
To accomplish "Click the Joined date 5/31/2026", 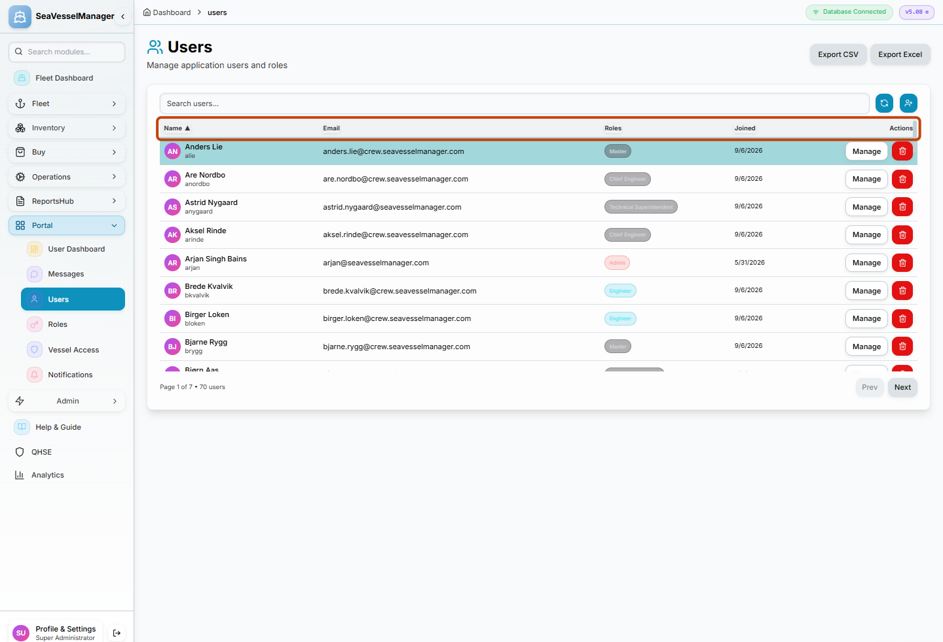I will 749,263.
